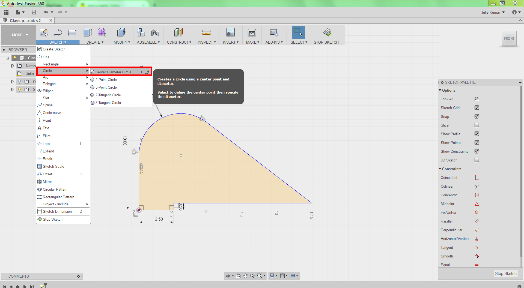Open the data panel grid icon
524x288 pixels.
click(6, 12)
